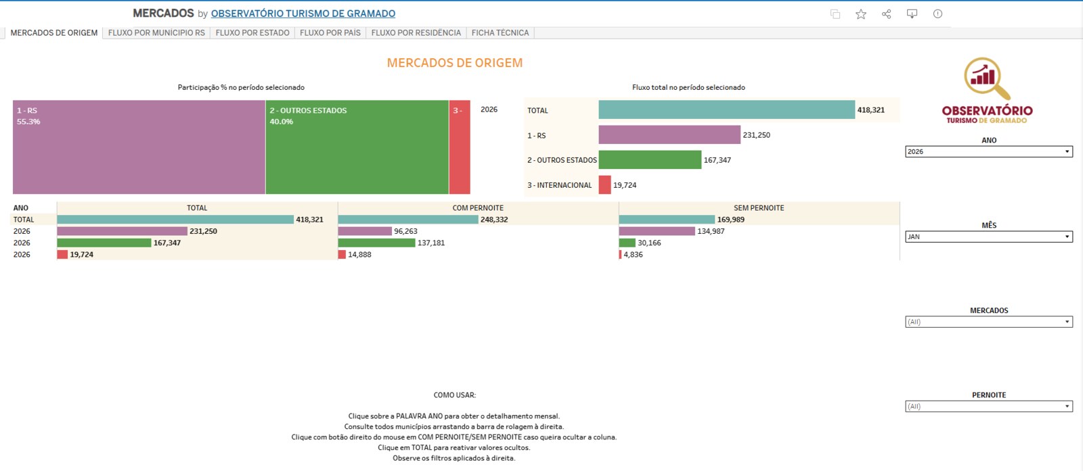Screen dimensions: 1083x471
Task: Select the purple 1 - RS treemap block
Action: pyautogui.click(x=139, y=147)
